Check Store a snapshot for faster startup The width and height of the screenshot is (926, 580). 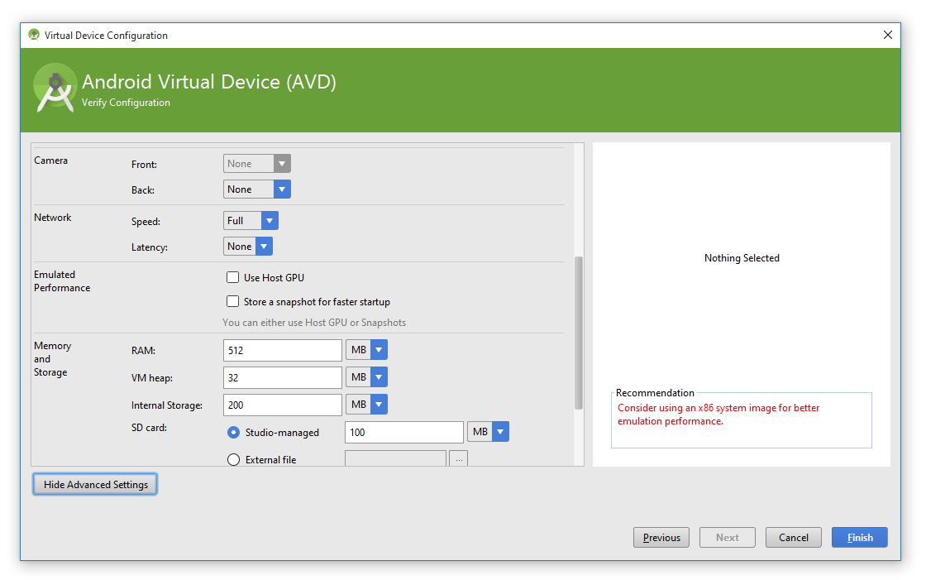[x=232, y=301]
